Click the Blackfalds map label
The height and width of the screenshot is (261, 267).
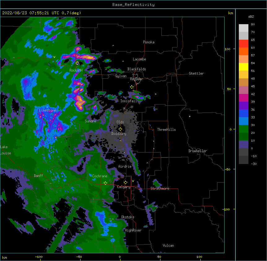point(137,69)
